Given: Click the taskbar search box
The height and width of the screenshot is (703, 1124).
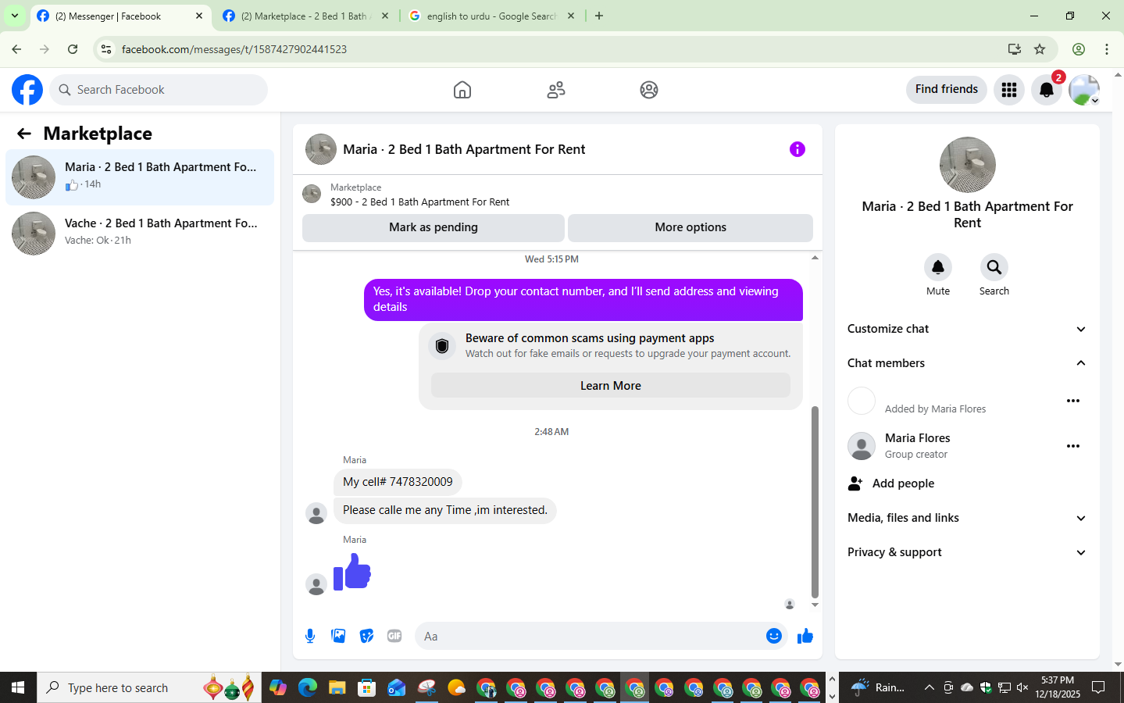Looking at the screenshot, I should (x=149, y=687).
